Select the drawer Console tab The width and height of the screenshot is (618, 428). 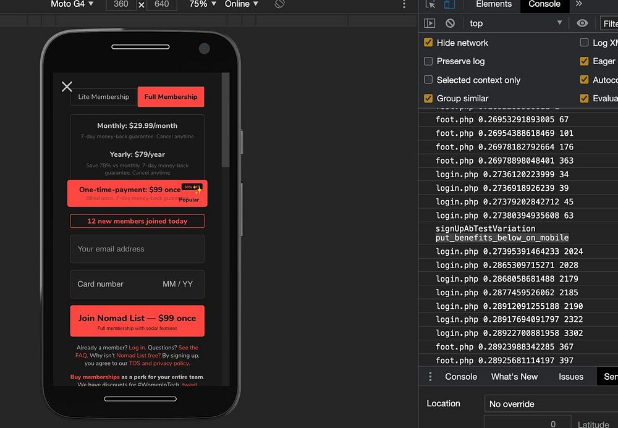click(461, 377)
